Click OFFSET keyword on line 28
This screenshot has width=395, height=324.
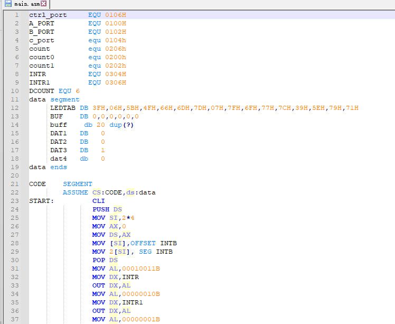click(143, 243)
